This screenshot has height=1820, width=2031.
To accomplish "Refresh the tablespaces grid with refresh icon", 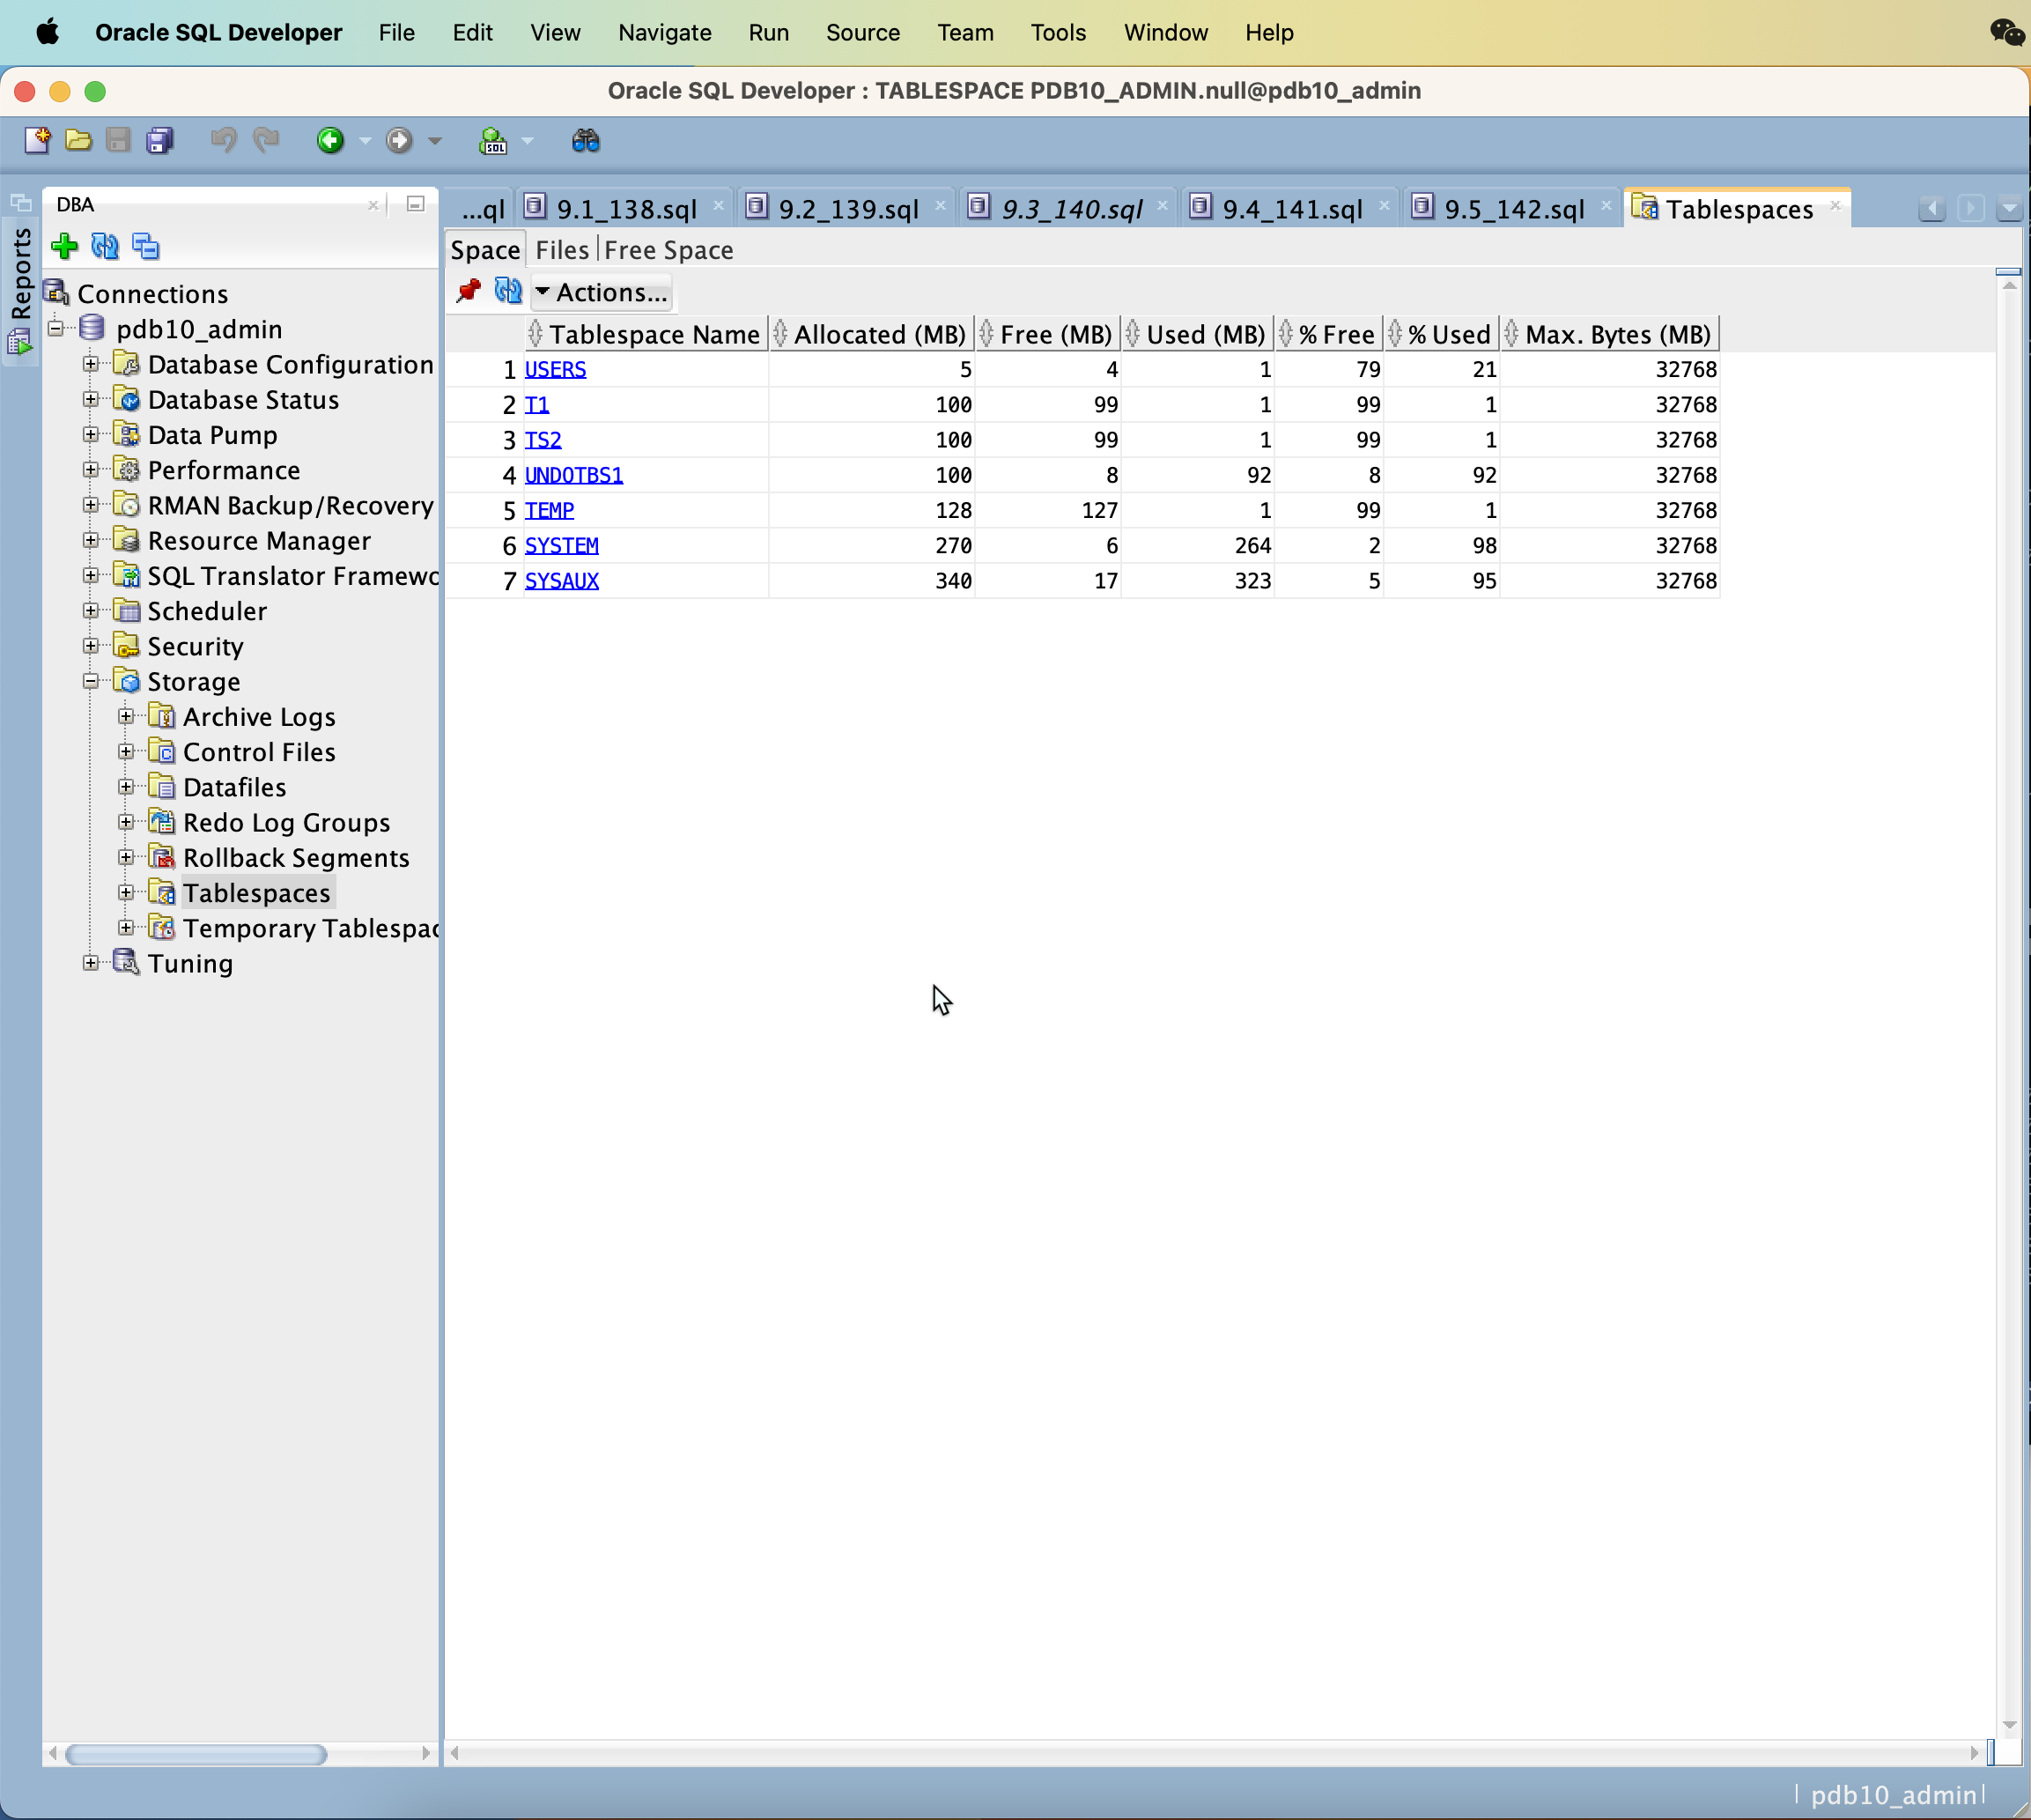I will 508,291.
